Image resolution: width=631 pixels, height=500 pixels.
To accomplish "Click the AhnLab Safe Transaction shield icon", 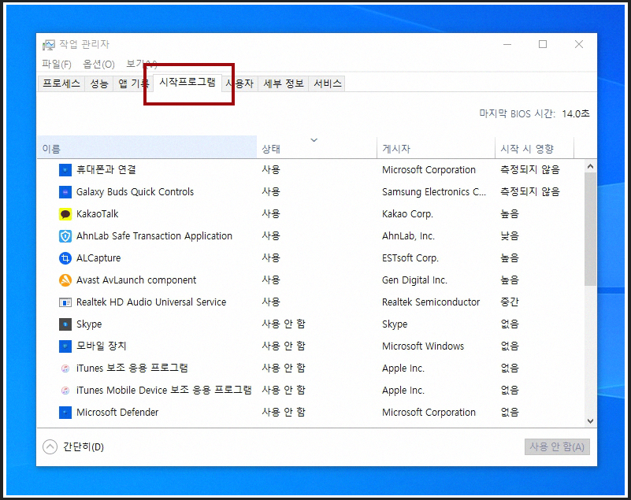I will pyautogui.click(x=65, y=236).
